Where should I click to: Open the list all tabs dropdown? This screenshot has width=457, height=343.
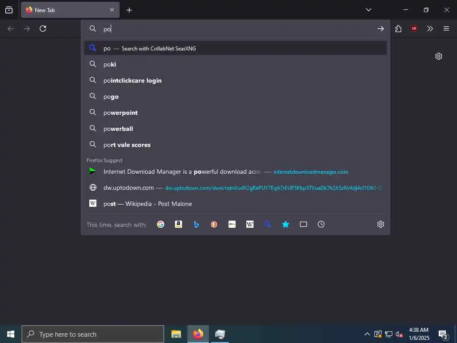click(368, 10)
